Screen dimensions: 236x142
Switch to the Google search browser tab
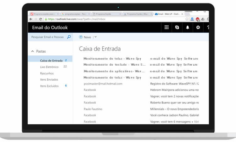[75, 14]
